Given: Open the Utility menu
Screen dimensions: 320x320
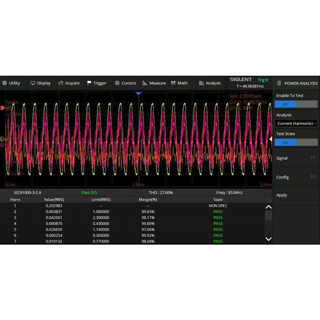Looking at the screenshot, I should point(13,83).
